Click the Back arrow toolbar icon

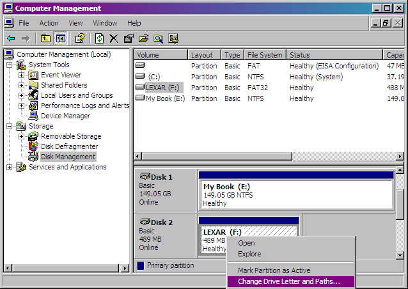click(11, 39)
